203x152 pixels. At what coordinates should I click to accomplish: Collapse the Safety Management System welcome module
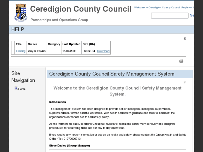(x=185, y=83)
